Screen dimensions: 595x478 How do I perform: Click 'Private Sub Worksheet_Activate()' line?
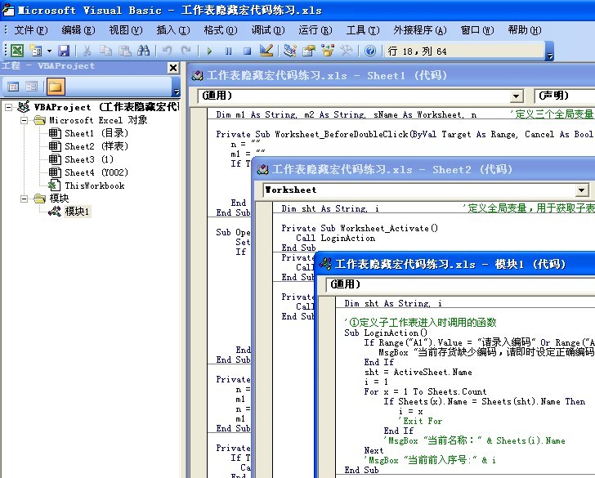pos(360,228)
